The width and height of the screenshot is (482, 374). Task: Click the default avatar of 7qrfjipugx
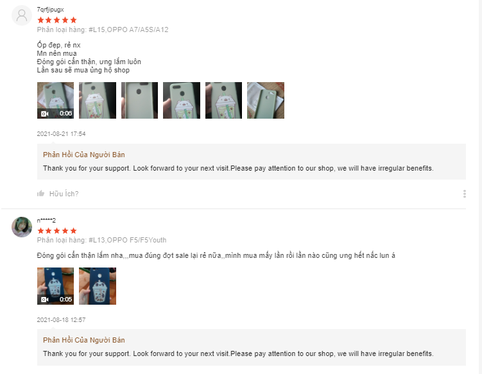(22, 15)
